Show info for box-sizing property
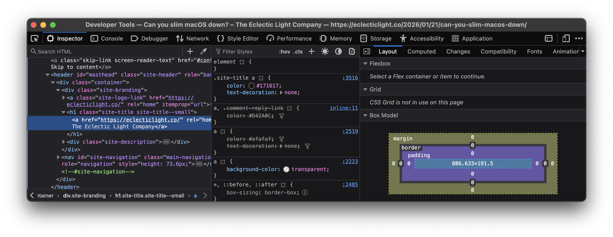The width and height of the screenshot is (613, 237). coord(305,192)
